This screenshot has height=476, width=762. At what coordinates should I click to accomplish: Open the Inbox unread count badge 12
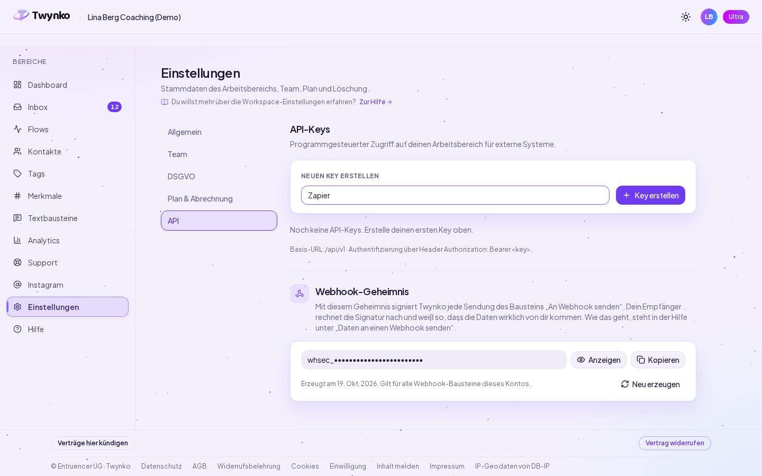(x=114, y=107)
